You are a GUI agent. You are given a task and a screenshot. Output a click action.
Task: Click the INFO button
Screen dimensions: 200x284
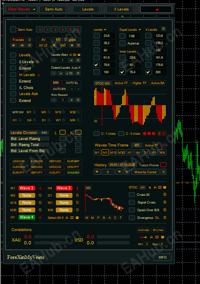162,257
